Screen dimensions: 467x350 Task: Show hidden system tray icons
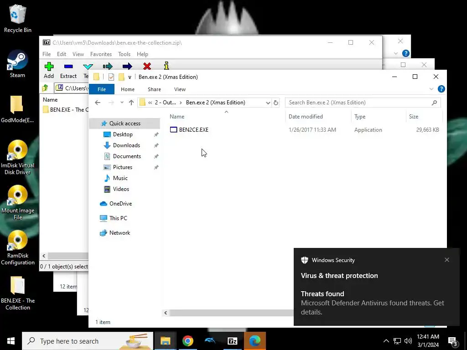click(x=386, y=341)
